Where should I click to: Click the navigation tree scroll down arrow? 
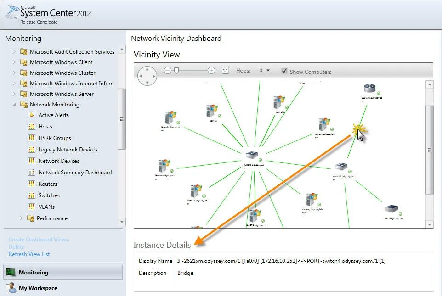pyautogui.click(x=122, y=222)
